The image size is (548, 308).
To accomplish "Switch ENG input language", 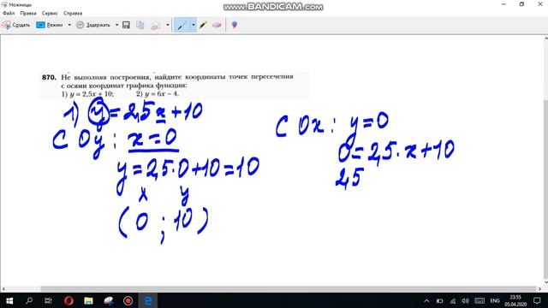I will [x=495, y=301].
